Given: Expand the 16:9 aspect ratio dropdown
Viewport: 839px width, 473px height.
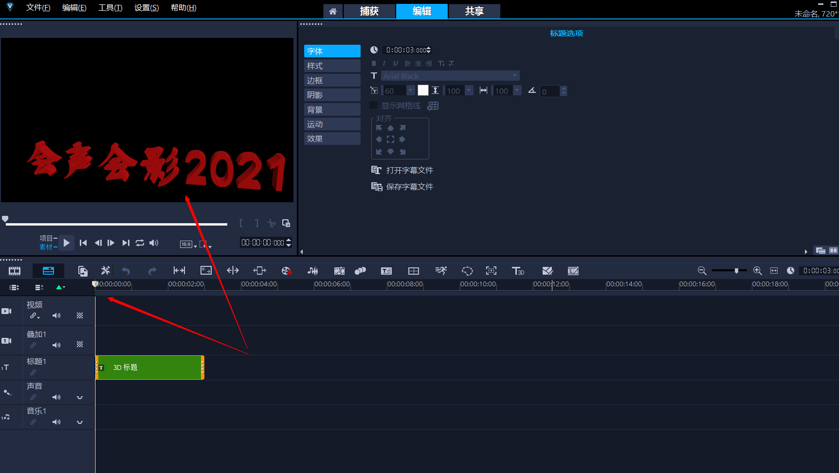Looking at the screenshot, I should (x=195, y=245).
